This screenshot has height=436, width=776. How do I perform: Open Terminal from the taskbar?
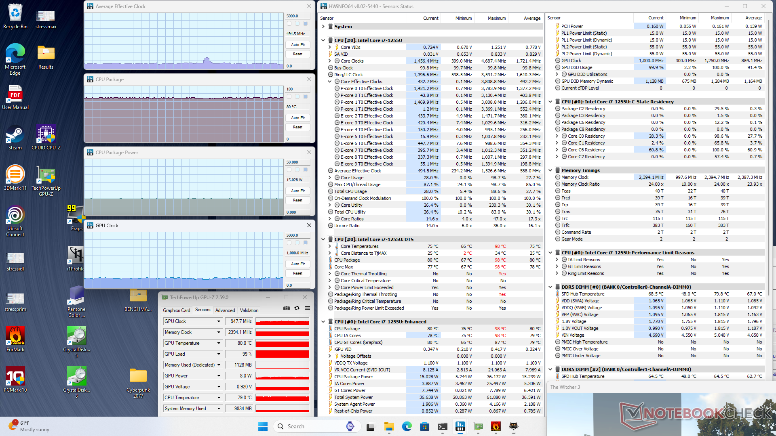442,426
